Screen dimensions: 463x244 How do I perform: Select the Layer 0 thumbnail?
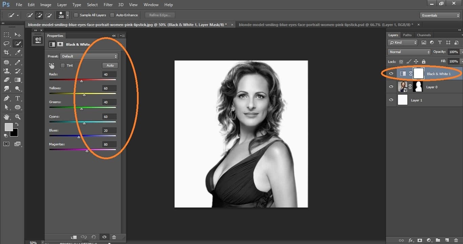[x=403, y=87]
